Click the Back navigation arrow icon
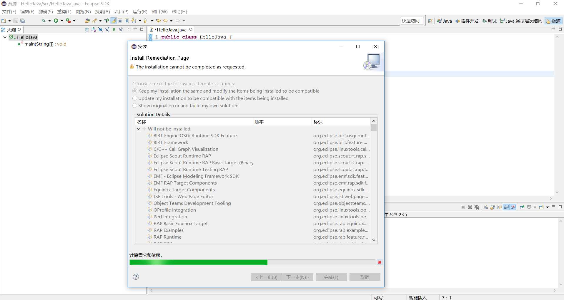This screenshot has width=564, height=300. [165, 21]
